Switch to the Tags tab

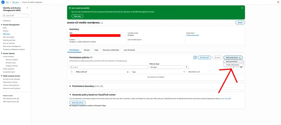point(96,50)
